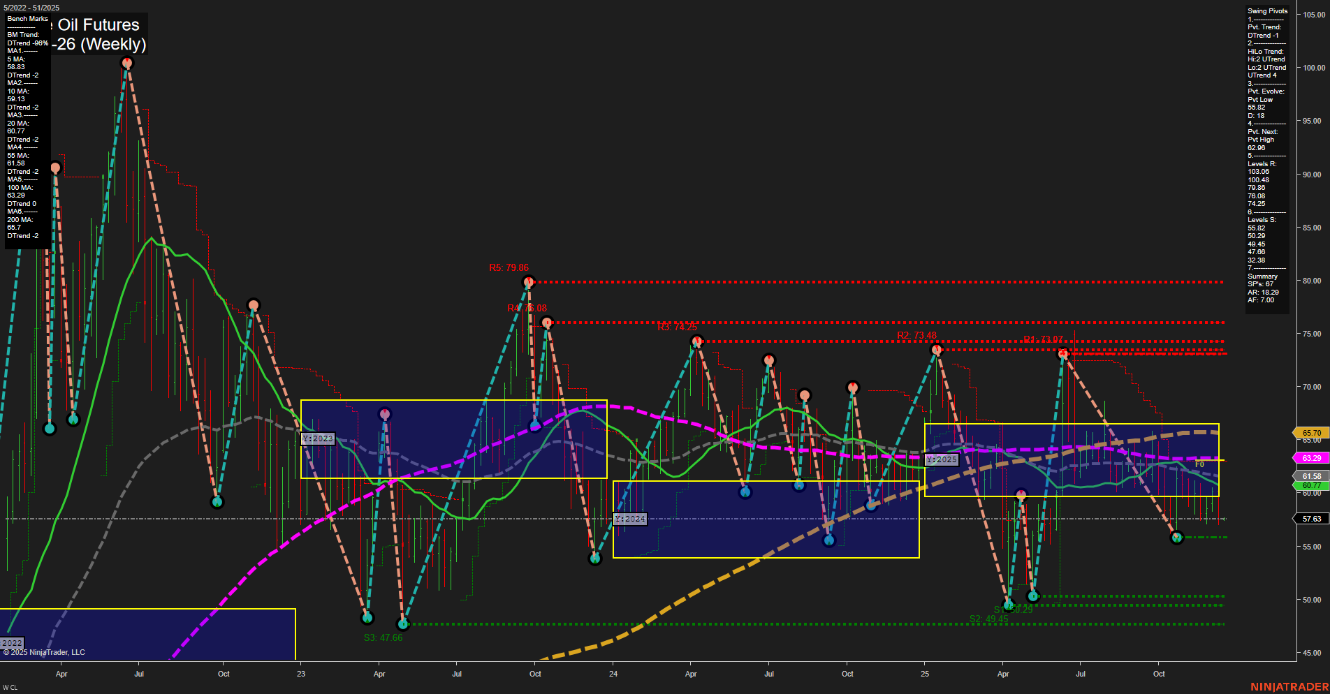The width and height of the screenshot is (1330, 694).
Task: Click the W CL instrument label in the status bar
Action: click(8, 688)
